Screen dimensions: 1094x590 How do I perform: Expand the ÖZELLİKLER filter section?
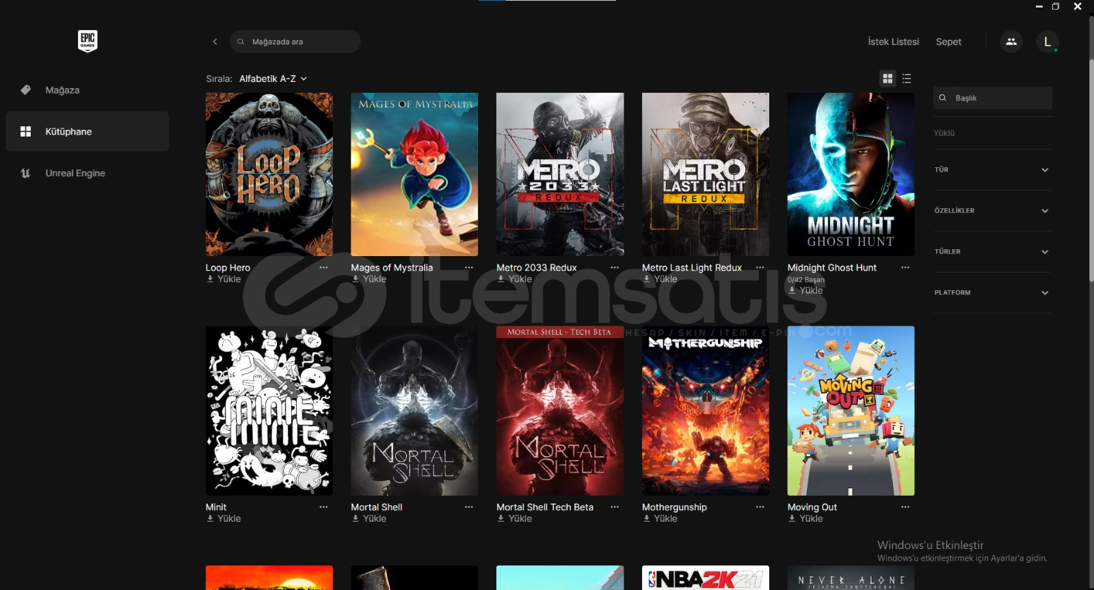click(992, 210)
